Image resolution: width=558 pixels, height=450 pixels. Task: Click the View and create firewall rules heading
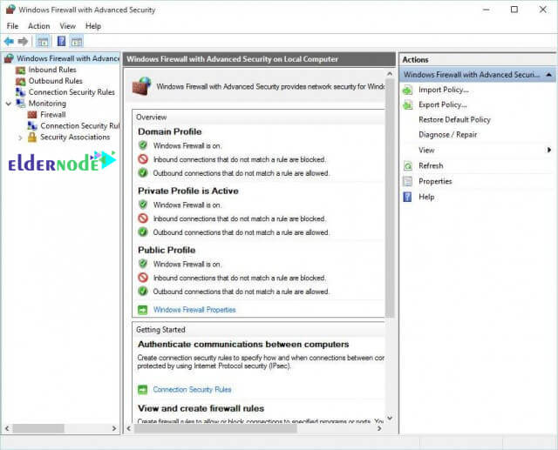(201, 408)
